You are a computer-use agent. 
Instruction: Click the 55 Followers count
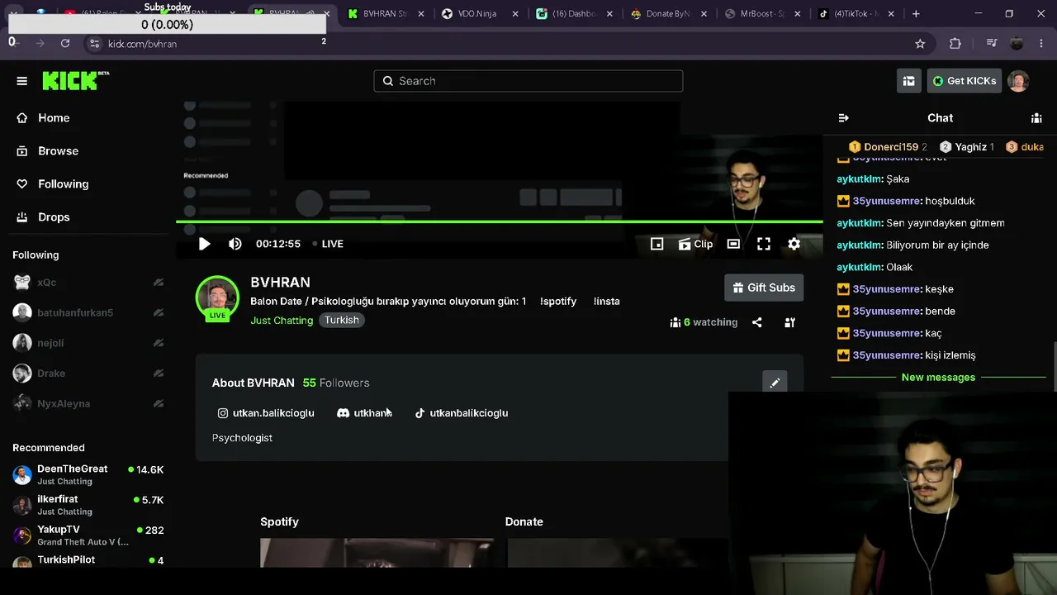pyautogui.click(x=336, y=383)
